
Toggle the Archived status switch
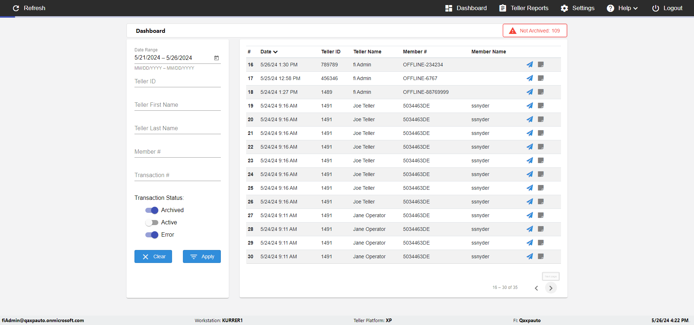click(152, 210)
